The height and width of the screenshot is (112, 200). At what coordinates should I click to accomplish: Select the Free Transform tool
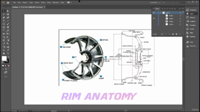[8, 34]
